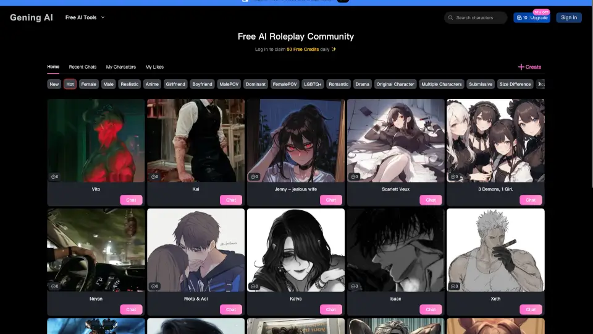This screenshot has width=593, height=334.
Task: Click the credits coin icon
Action: 519,18
